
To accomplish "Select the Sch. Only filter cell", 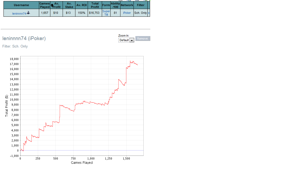I will (141, 13).
